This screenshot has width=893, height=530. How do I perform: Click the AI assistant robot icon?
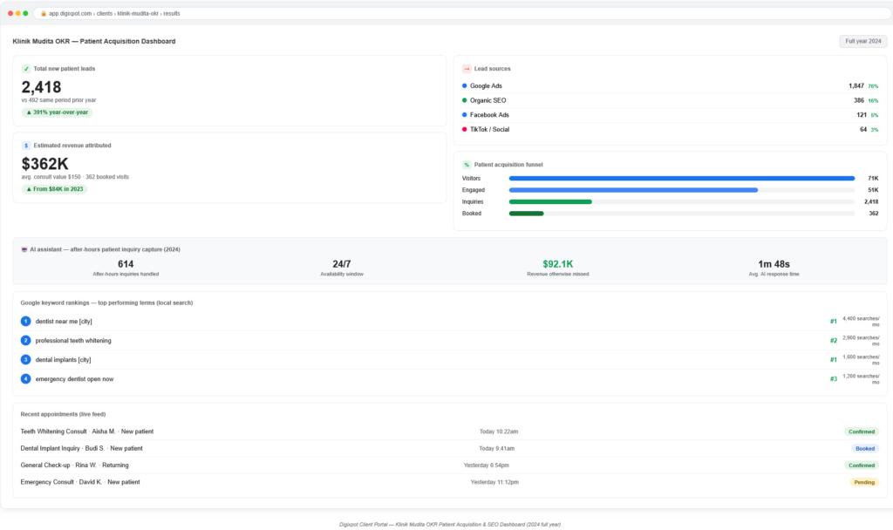(24, 249)
